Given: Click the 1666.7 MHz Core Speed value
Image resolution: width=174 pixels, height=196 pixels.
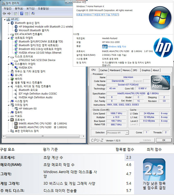Looking at the screenshot, I should tap(116, 113).
